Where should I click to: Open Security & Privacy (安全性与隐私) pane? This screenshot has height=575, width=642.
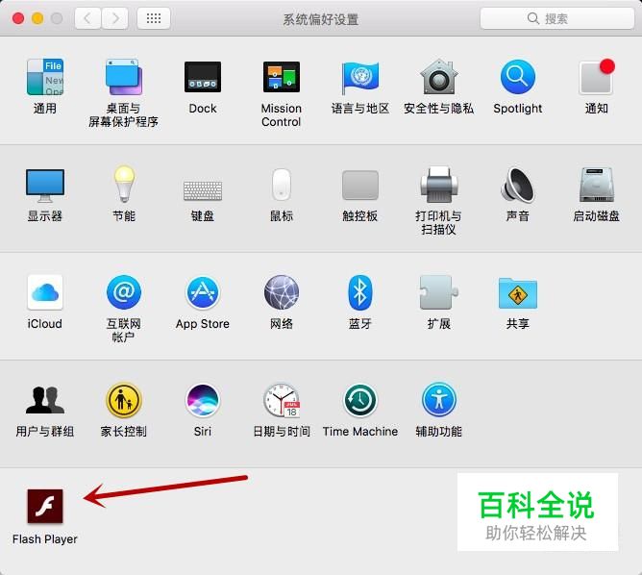coord(439,77)
